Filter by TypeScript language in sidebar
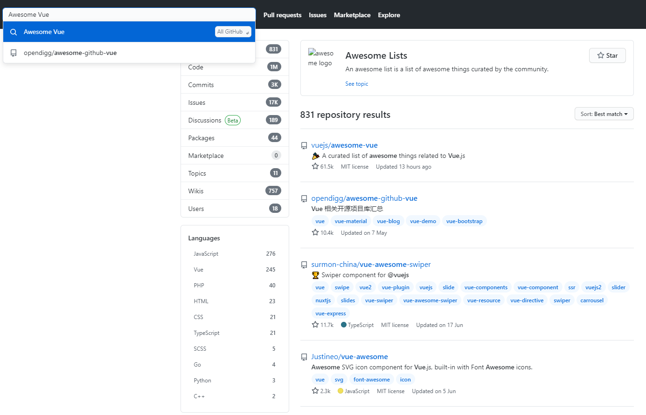This screenshot has width=646, height=415. [x=235, y=333]
